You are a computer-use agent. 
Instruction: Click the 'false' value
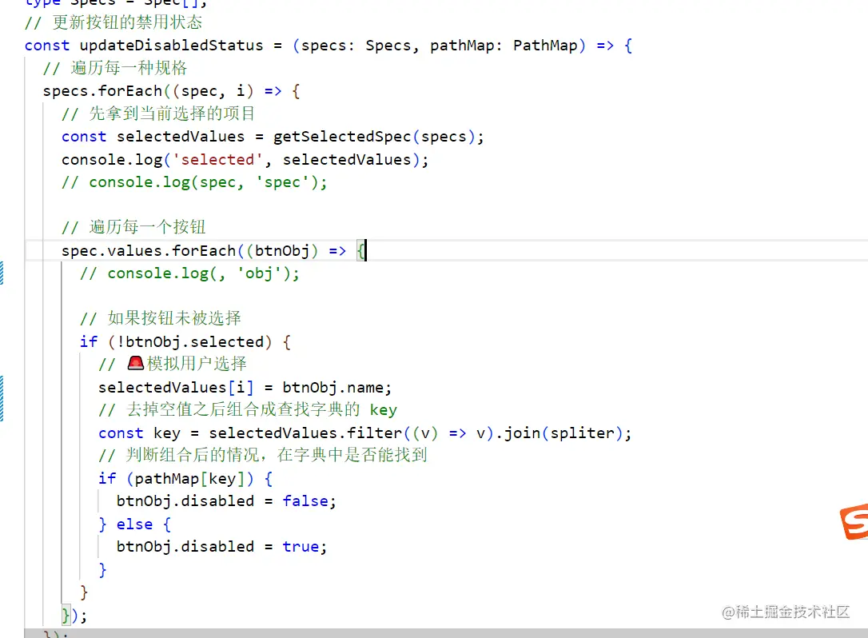[305, 501]
